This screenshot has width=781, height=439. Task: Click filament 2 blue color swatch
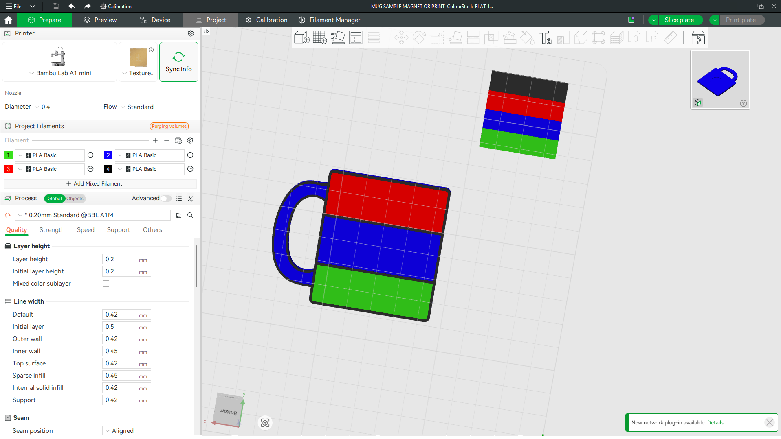[108, 155]
